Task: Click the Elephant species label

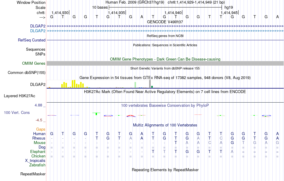Action: 38,152
